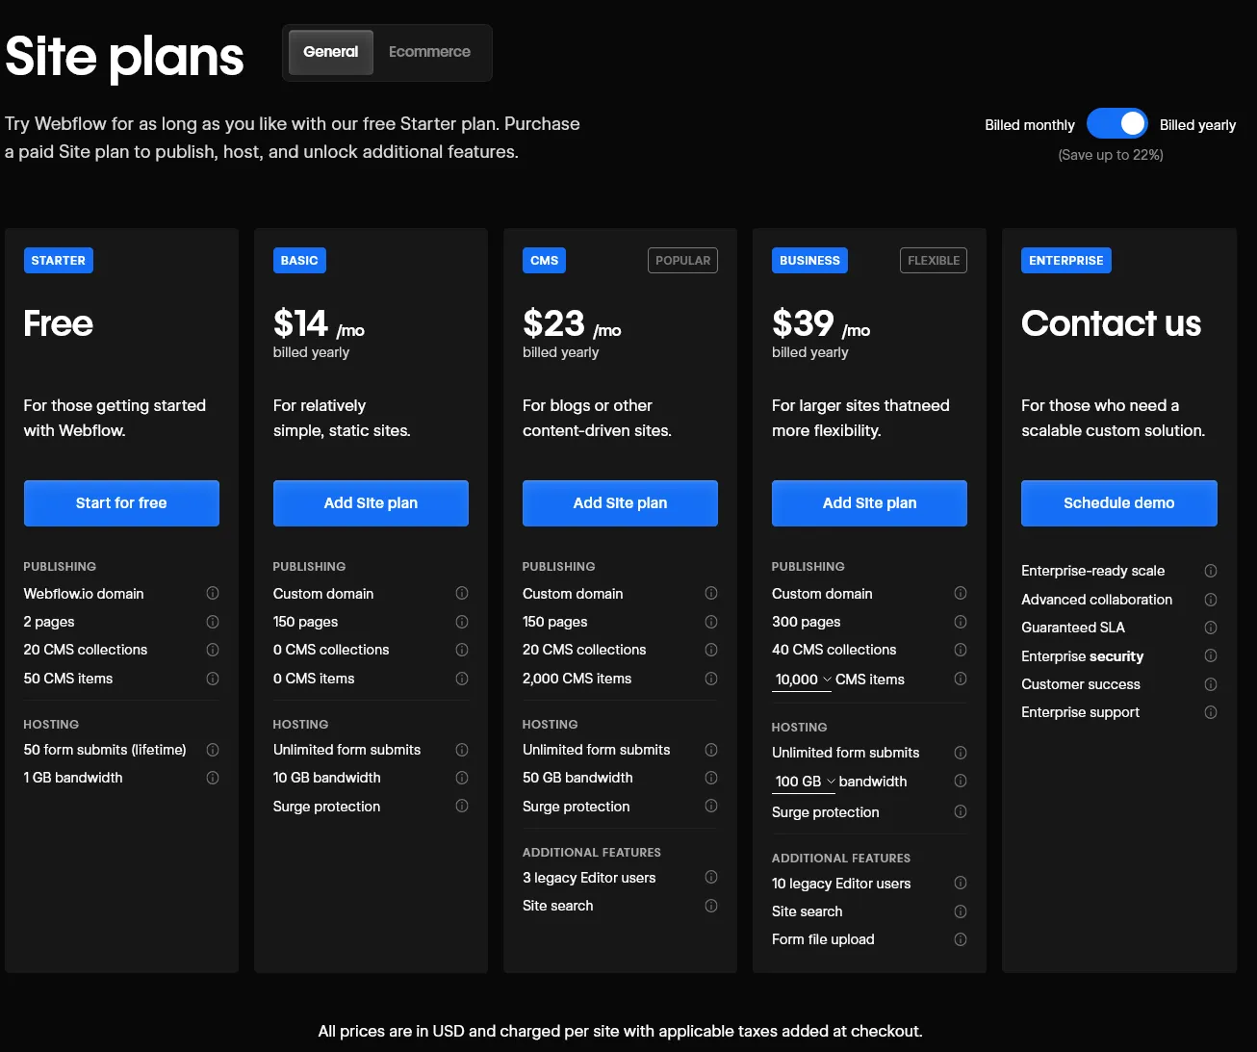The width and height of the screenshot is (1257, 1052).
Task: Click the BASIC plan badge
Action: pyautogui.click(x=299, y=261)
